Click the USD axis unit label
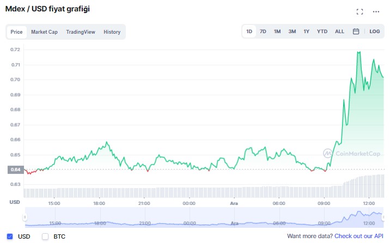390x243 pixels. pyautogui.click(x=15, y=202)
